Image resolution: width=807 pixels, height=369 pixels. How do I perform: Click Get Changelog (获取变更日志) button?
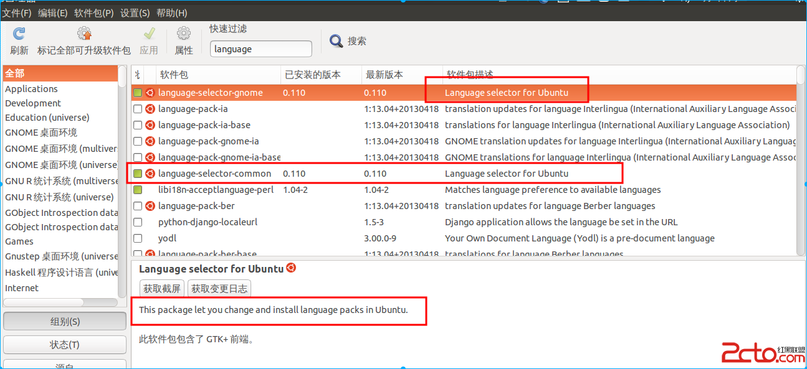point(219,288)
